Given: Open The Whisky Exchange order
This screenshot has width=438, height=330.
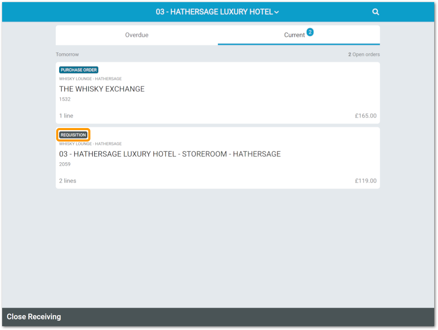Looking at the screenshot, I should (102, 89).
